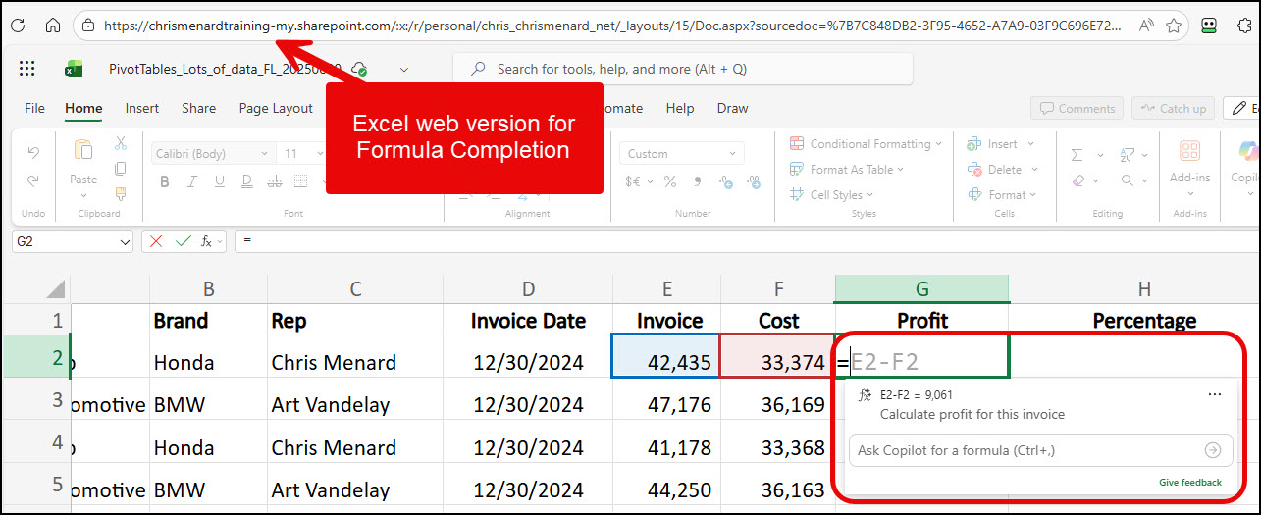1261x515 pixels.
Task: Open the Page Layout tab
Action: tap(276, 109)
